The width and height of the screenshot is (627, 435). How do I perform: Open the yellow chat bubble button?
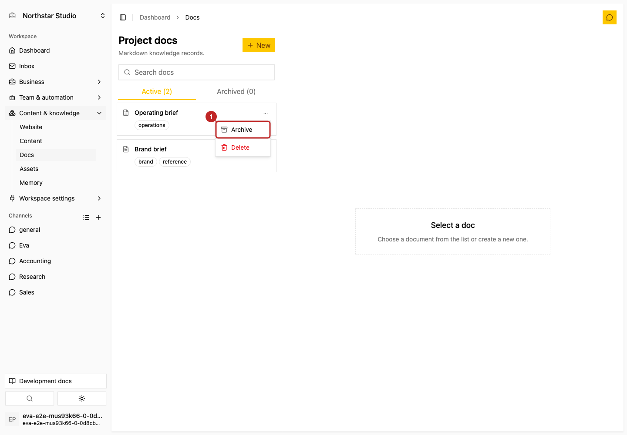point(610,17)
